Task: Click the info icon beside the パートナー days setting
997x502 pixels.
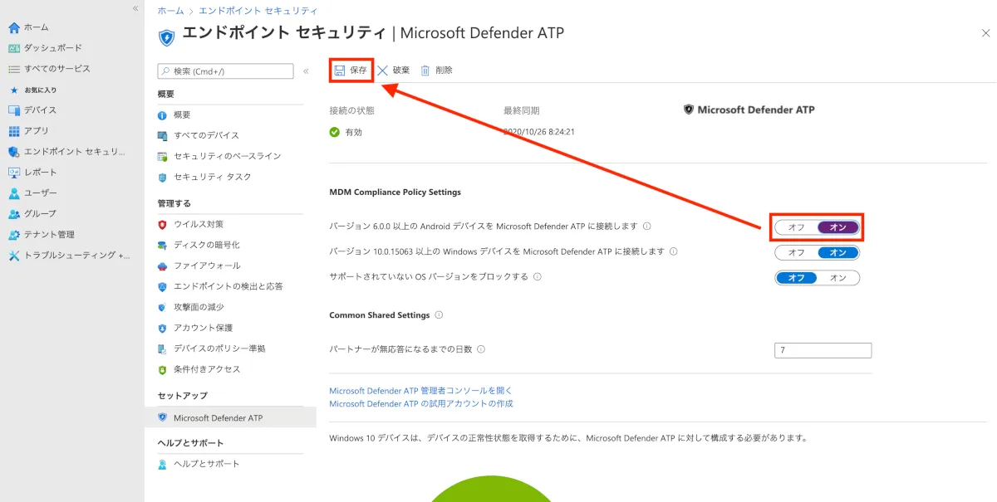Action: [x=481, y=350]
